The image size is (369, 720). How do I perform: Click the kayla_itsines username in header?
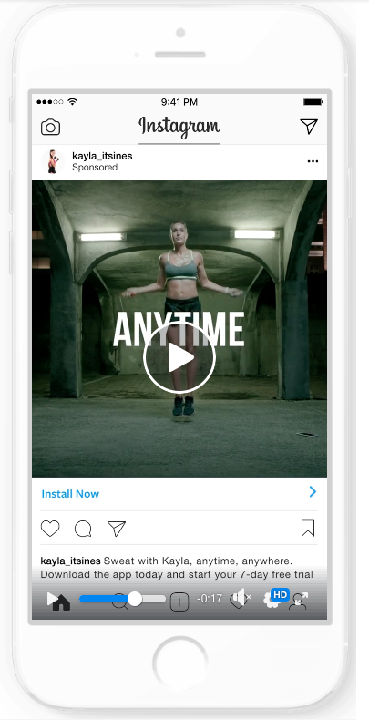[x=102, y=156]
